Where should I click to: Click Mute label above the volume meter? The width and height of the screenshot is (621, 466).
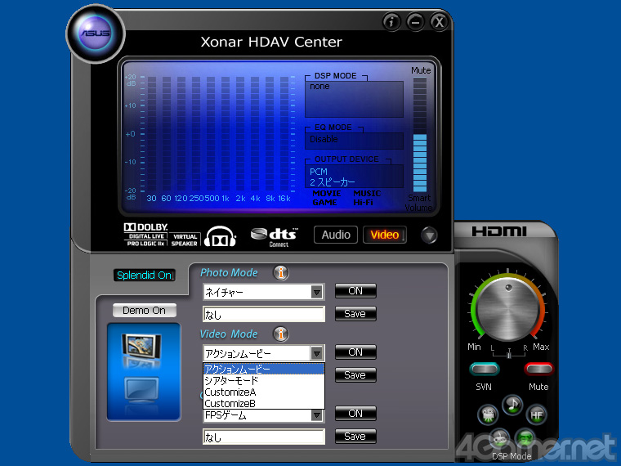[420, 70]
